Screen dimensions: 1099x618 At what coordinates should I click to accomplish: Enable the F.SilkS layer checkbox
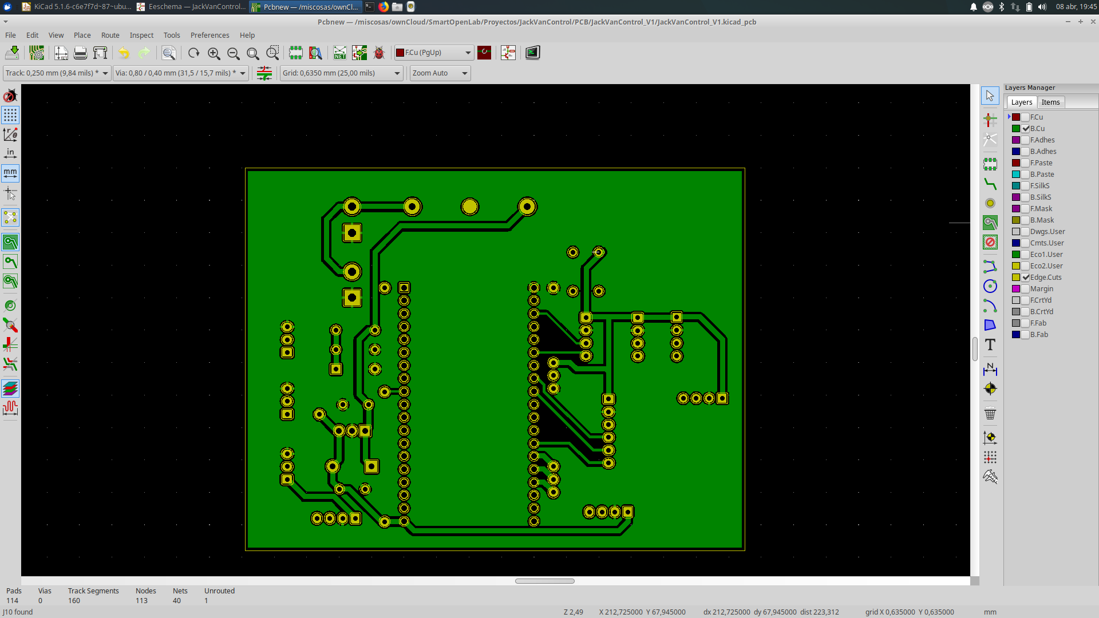click(1026, 186)
